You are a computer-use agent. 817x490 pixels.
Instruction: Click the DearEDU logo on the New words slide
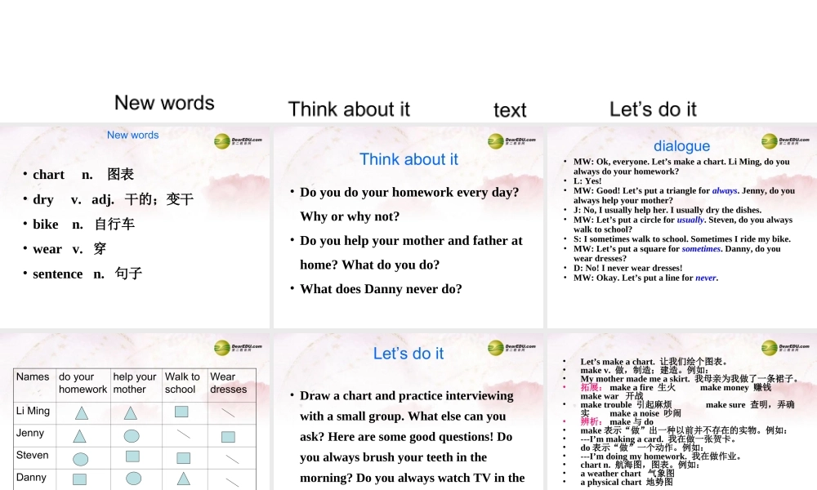238,141
